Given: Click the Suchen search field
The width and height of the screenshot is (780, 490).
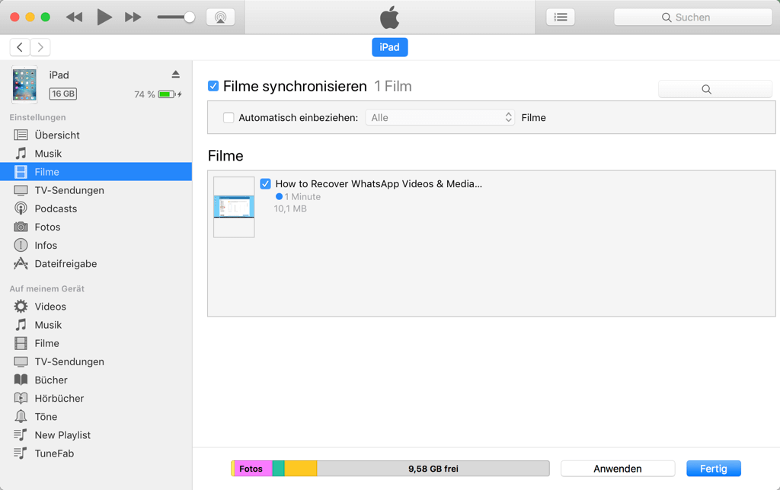Looking at the screenshot, I should (693, 17).
